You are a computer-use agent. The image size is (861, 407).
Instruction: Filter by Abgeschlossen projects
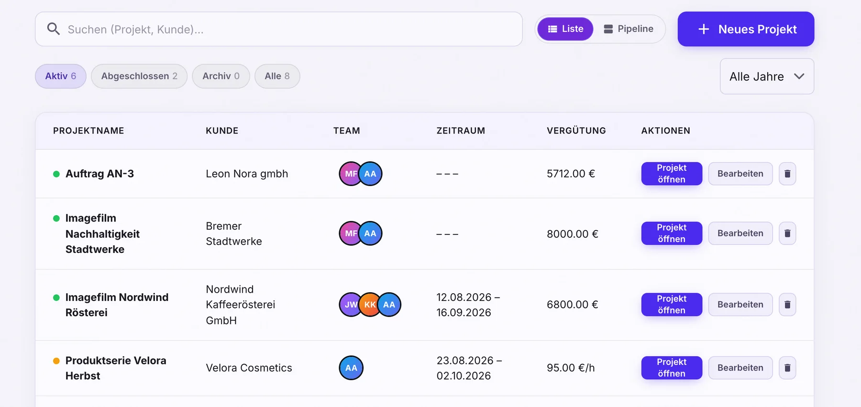click(x=139, y=76)
